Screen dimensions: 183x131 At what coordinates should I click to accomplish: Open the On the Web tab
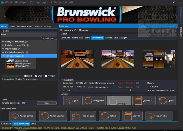point(77,38)
